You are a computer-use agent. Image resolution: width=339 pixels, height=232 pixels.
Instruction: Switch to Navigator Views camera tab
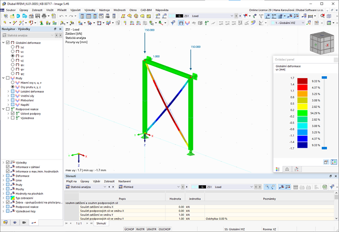pyautogui.click(x=24, y=223)
